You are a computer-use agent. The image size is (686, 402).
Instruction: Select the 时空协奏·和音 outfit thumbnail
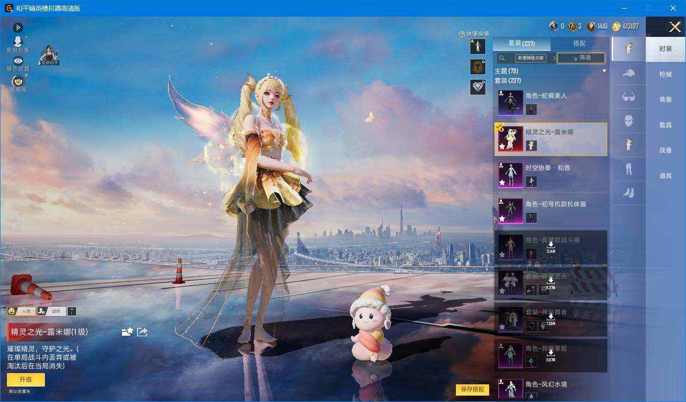click(x=510, y=175)
